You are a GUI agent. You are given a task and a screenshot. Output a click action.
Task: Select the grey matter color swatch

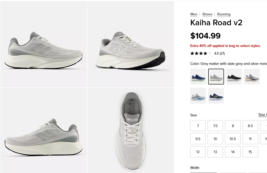(x=216, y=76)
